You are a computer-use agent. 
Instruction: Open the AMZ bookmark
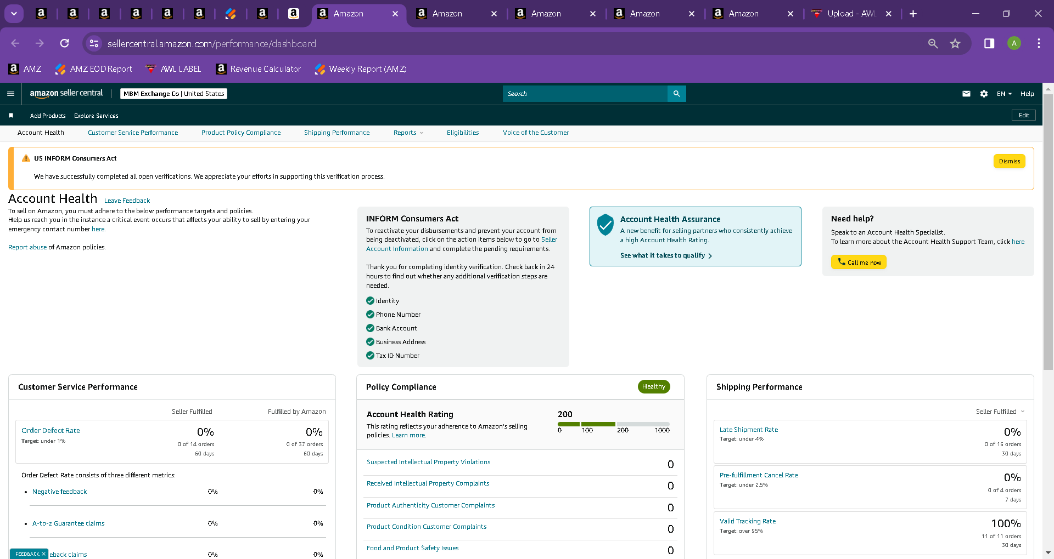[x=25, y=69]
